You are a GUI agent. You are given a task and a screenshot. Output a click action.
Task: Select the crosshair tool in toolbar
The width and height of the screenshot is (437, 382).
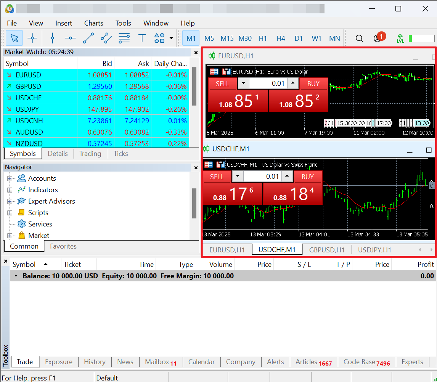[x=32, y=38]
